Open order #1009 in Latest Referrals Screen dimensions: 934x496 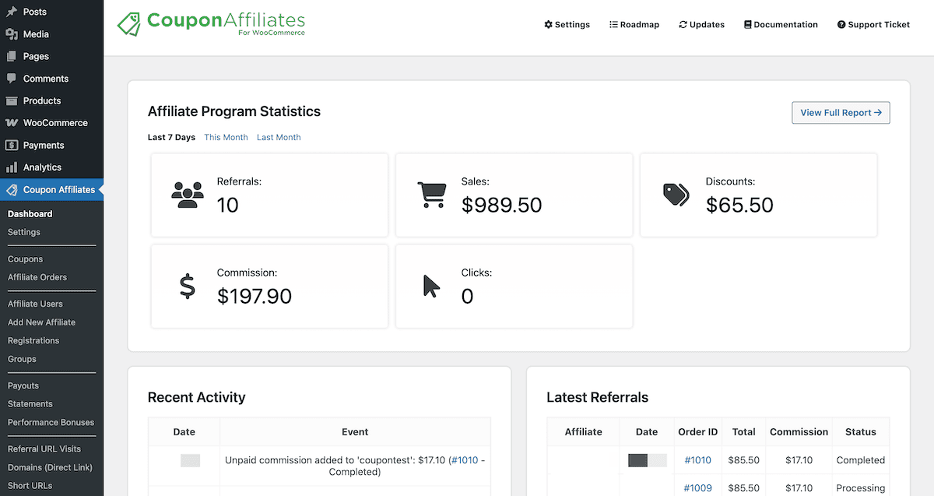tap(697, 488)
